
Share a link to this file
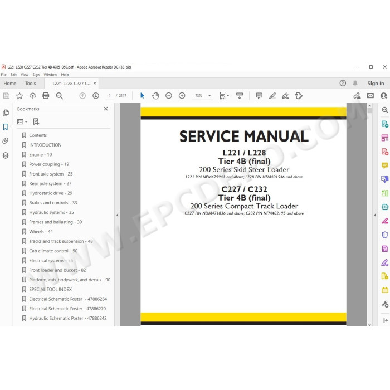(x=357, y=96)
